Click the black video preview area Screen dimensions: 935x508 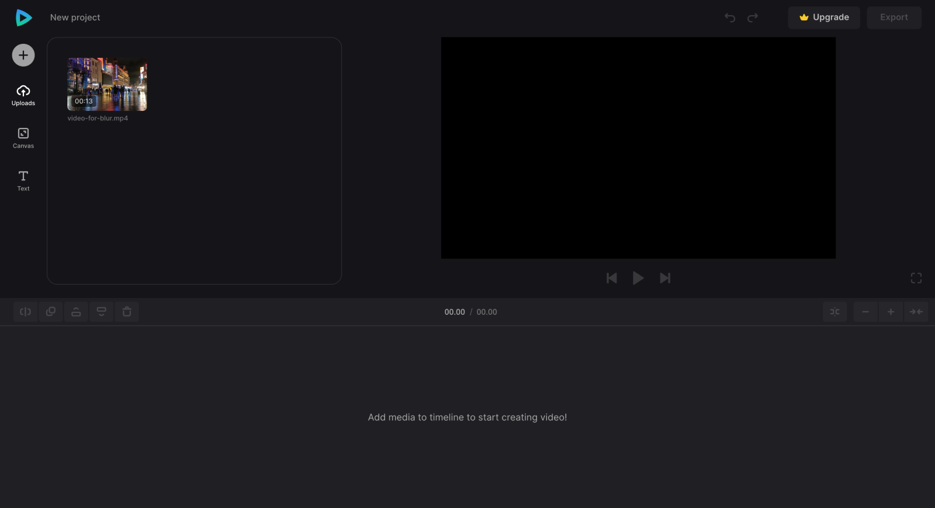point(638,148)
